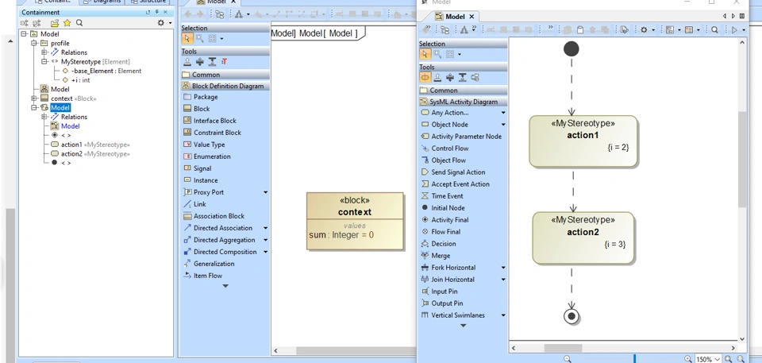Select the Value Type tool
This screenshot has width=762, height=363.
click(x=209, y=145)
